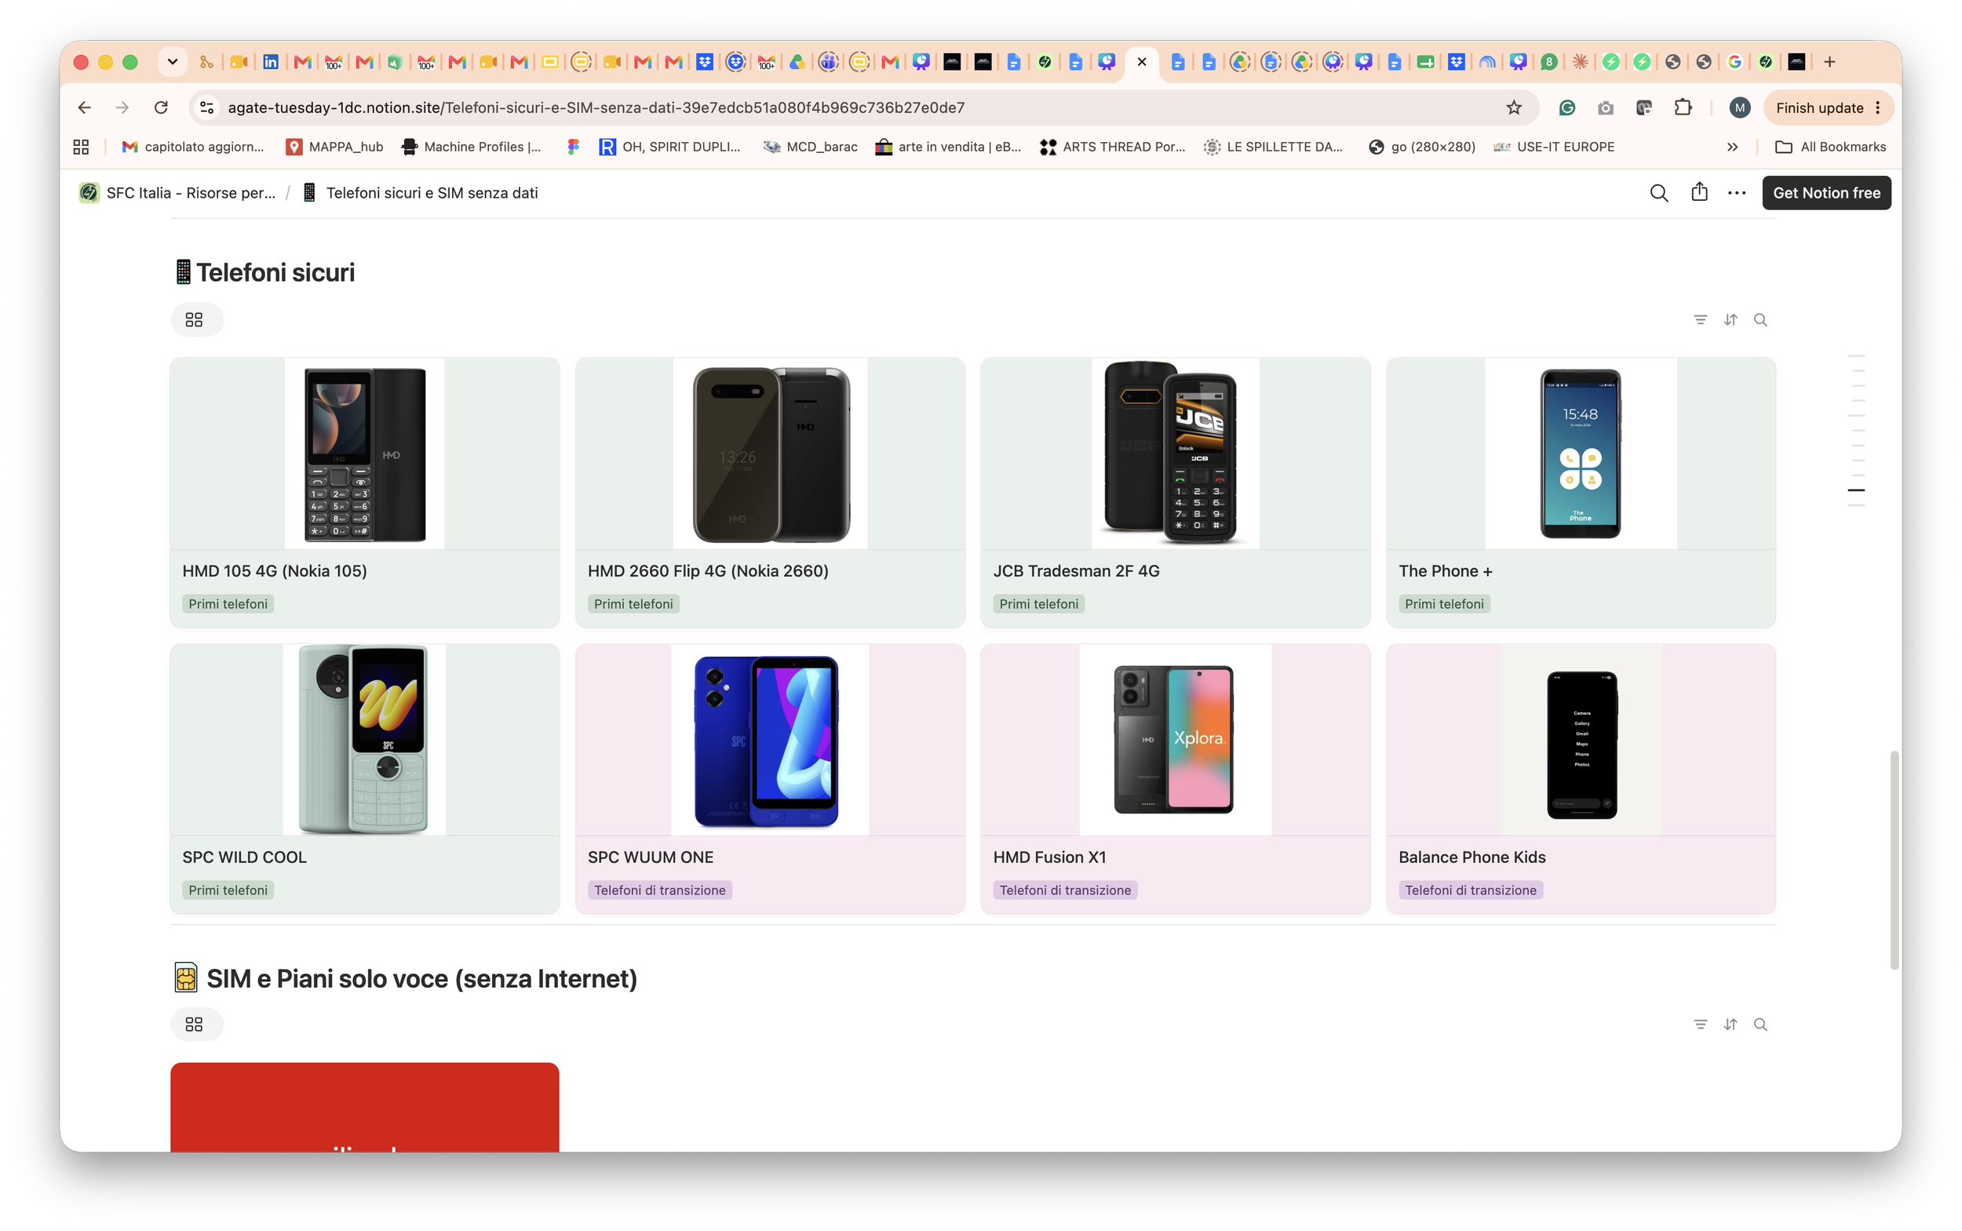Open the OH, SPIRIT DUPLI... bookmark
Screen dimensions: 1962x1231
(x=669, y=147)
